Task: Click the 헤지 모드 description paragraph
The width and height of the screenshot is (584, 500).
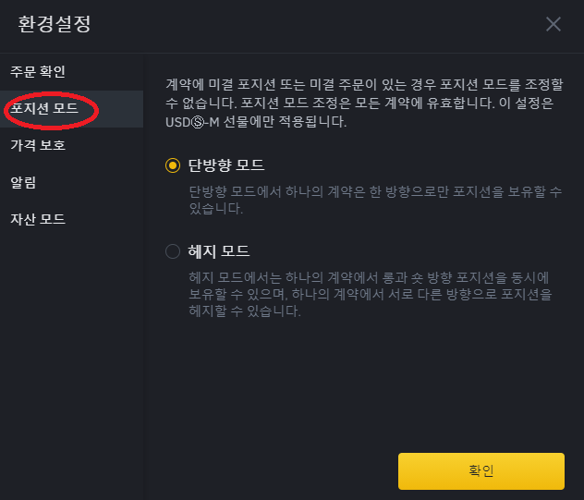Action: click(x=371, y=294)
